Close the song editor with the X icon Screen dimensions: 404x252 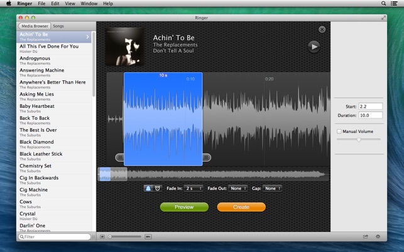tap(322, 29)
